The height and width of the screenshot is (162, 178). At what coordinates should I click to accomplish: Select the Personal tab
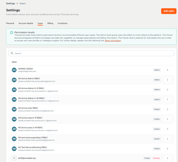10,23
